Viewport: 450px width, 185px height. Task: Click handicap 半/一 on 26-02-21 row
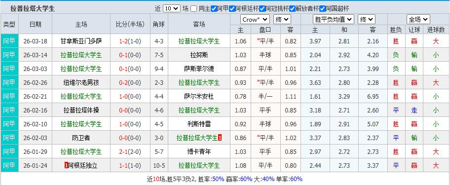point(265,96)
